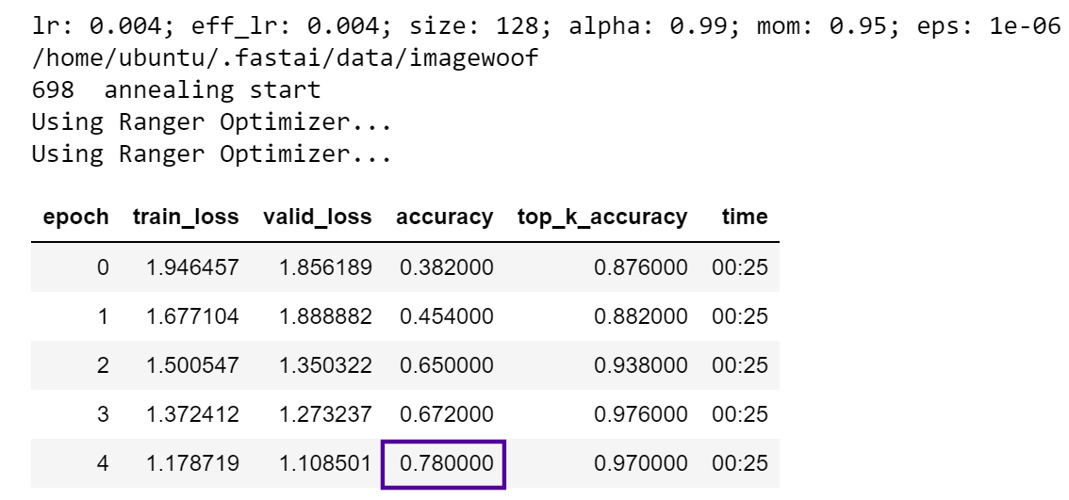Select the top_k_accuracy column header

click(602, 217)
